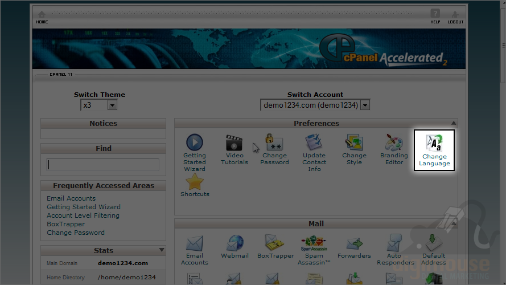This screenshot has width=506, height=285.
Task: Focus the Find search field
Action: coord(102,165)
